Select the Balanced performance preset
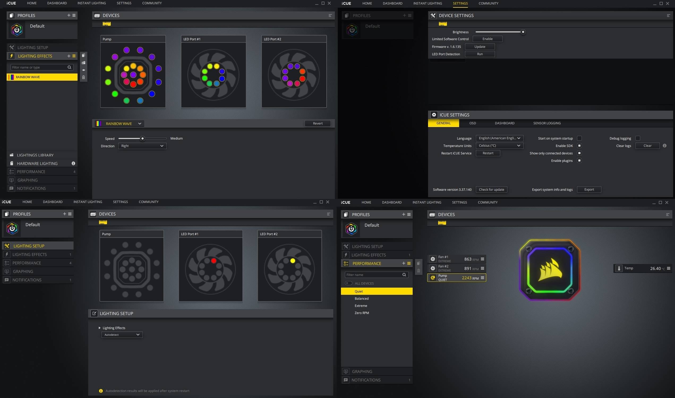 click(377, 298)
